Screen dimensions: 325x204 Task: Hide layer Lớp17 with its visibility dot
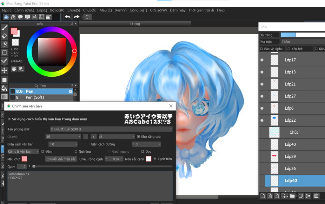[x=262, y=60]
